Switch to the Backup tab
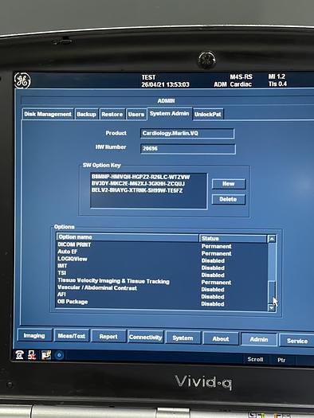Viewport: 314px width, 418px height. coord(86,114)
